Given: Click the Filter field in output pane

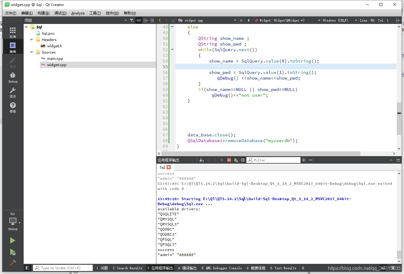Looking at the screenshot, I should coord(274,160).
